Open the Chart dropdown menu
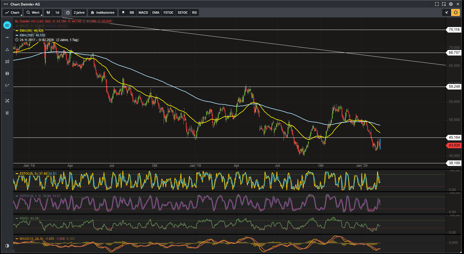 (x=12, y=12)
